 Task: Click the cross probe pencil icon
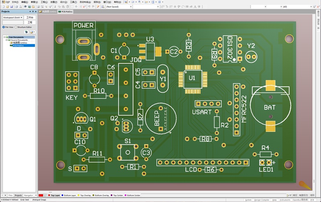[x=98, y=7]
